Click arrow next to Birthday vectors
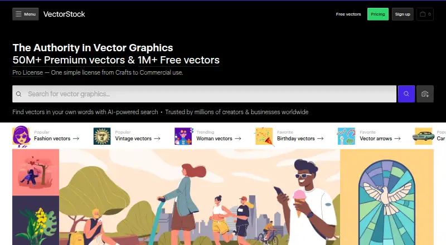 tap(321, 139)
